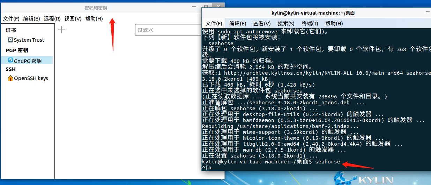Click the 过滤器 filter input field
The height and width of the screenshot is (185, 431).
[168, 30]
